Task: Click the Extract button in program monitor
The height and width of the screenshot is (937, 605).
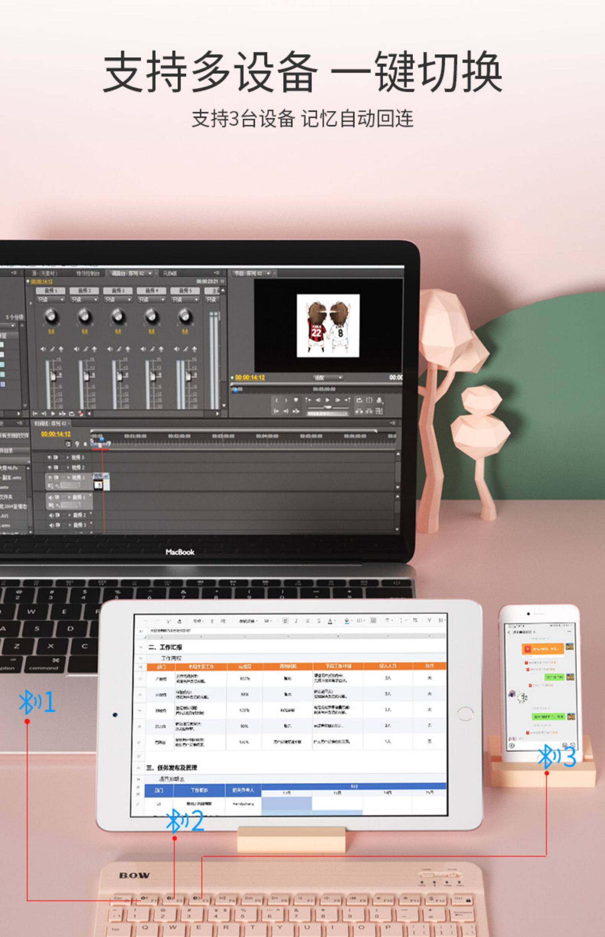Action: [x=369, y=411]
